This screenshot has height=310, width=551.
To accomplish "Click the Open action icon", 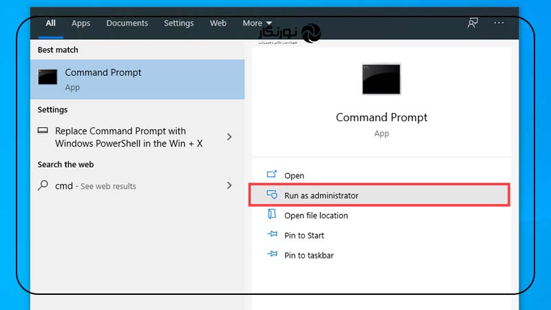I will 272,174.
